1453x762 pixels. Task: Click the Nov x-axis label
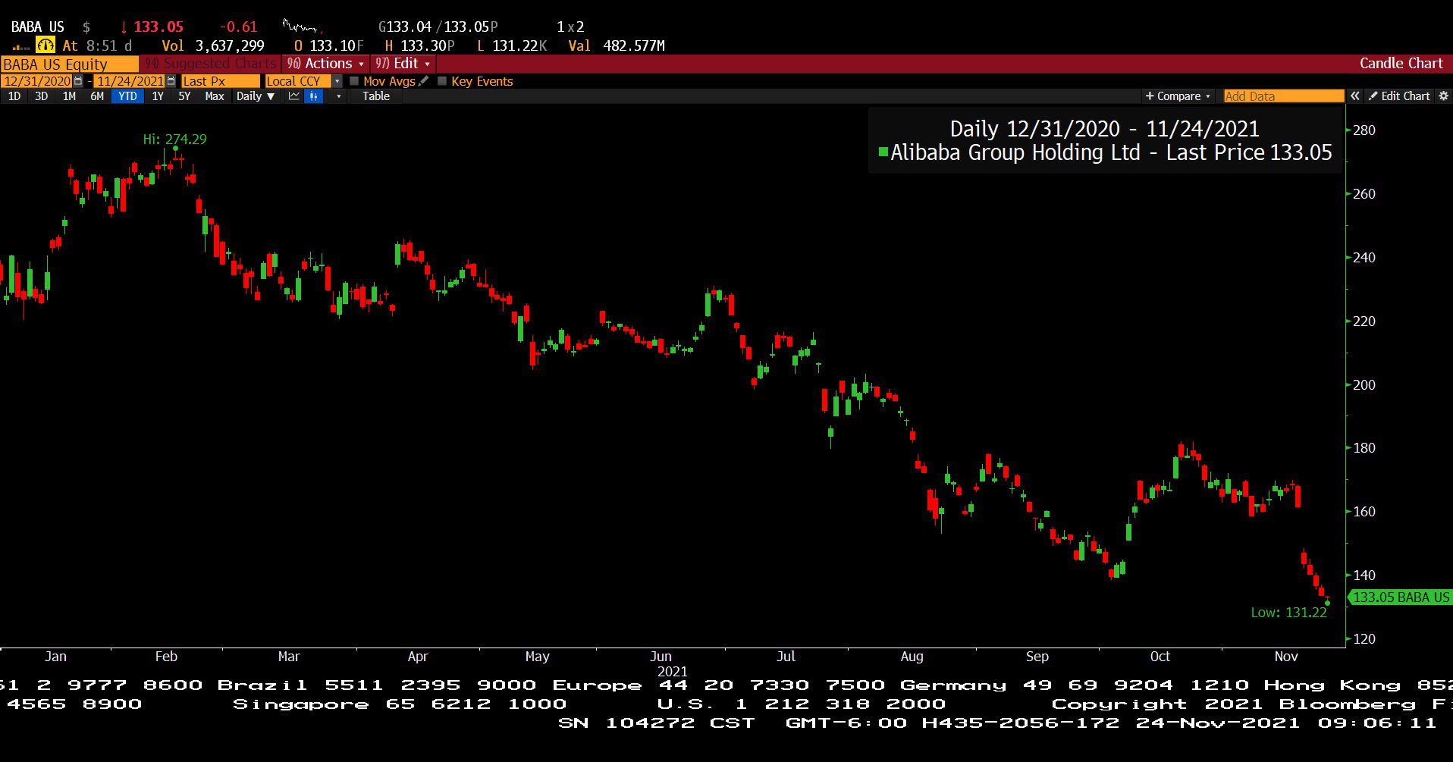(x=1286, y=657)
